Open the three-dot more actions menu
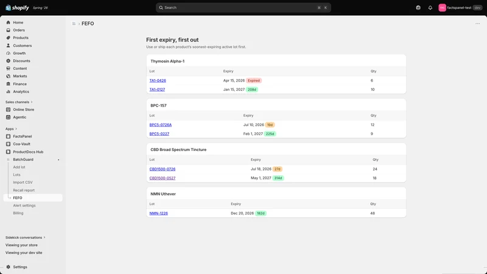The image size is (487, 274). (x=477, y=24)
